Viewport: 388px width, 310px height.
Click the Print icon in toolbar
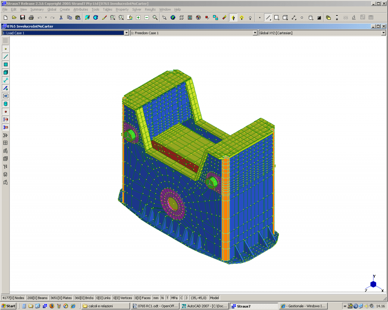(x=31, y=17)
